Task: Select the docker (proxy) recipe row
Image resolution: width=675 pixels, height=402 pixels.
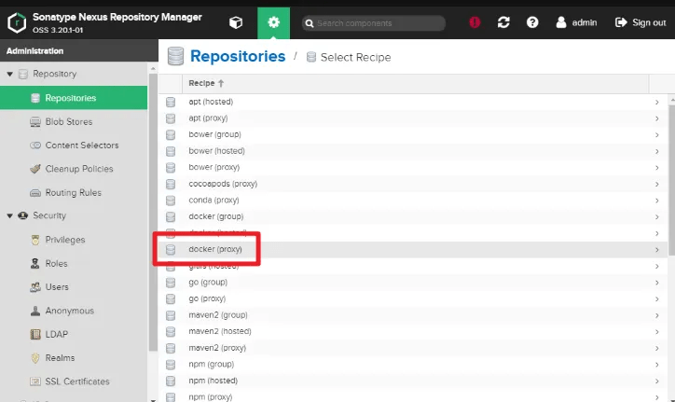Action: click(x=215, y=249)
